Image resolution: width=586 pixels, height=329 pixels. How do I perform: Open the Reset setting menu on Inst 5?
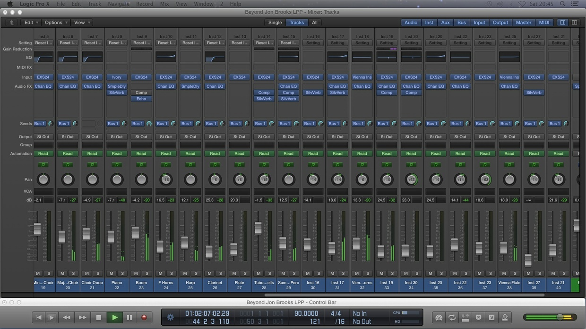point(43,43)
